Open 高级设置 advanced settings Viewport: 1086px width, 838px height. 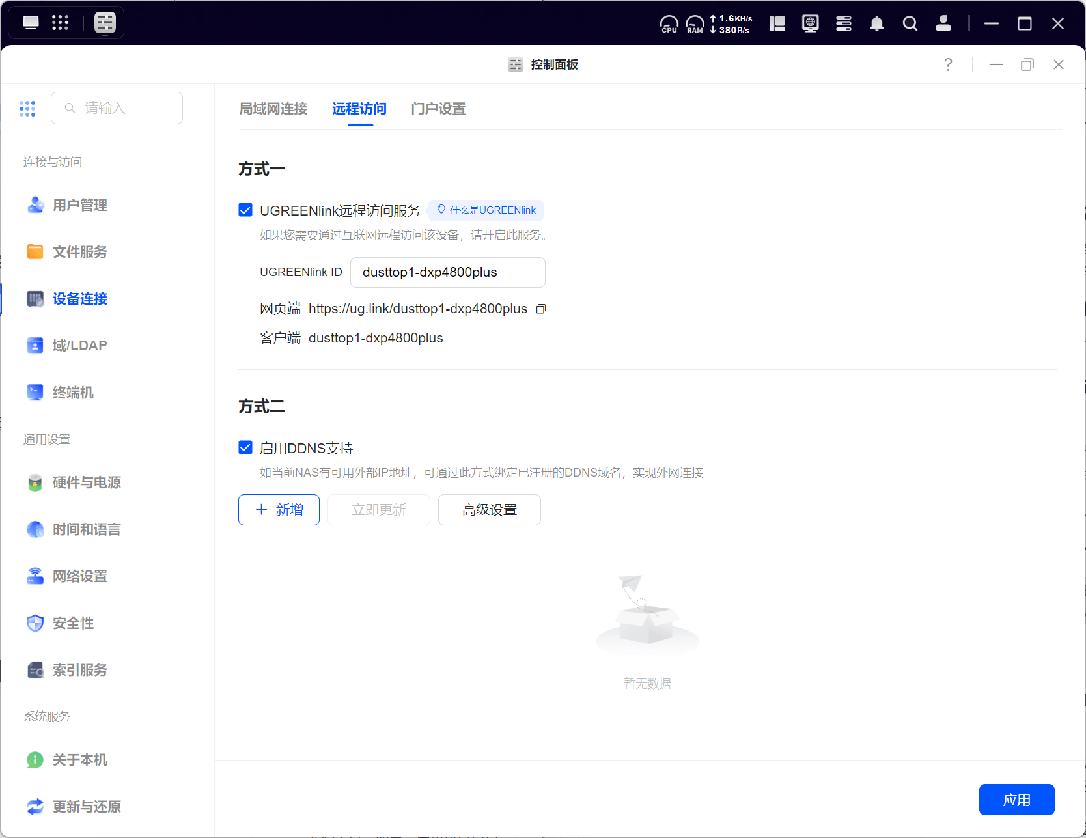[x=489, y=510]
